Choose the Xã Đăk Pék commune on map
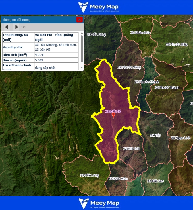The width and height of the screenshot is (193, 210). [x=132, y=149]
